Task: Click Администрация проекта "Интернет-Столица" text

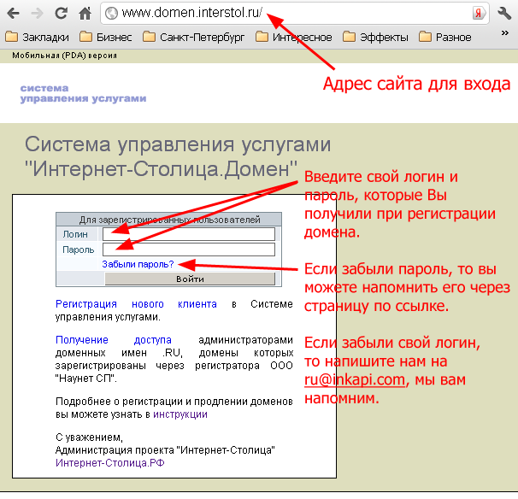Action: [165, 450]
